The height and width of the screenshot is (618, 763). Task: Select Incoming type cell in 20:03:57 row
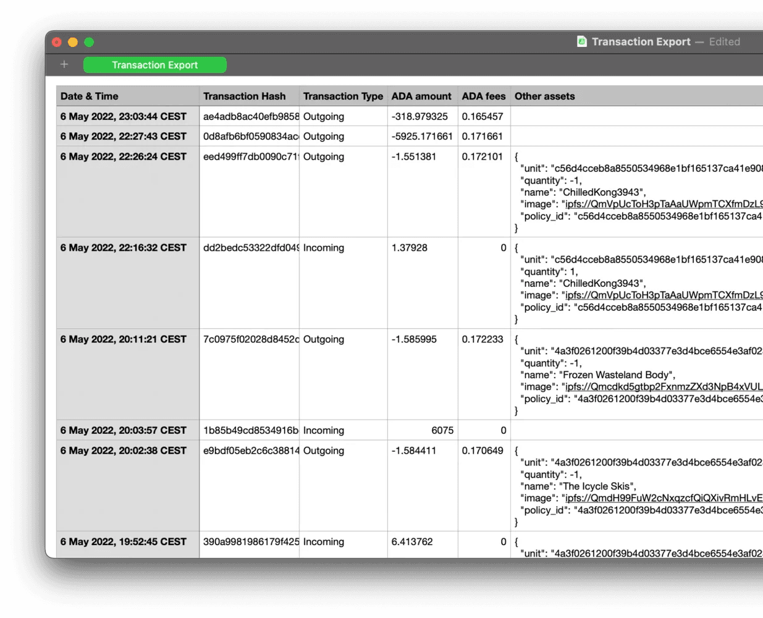click(344, 430)
